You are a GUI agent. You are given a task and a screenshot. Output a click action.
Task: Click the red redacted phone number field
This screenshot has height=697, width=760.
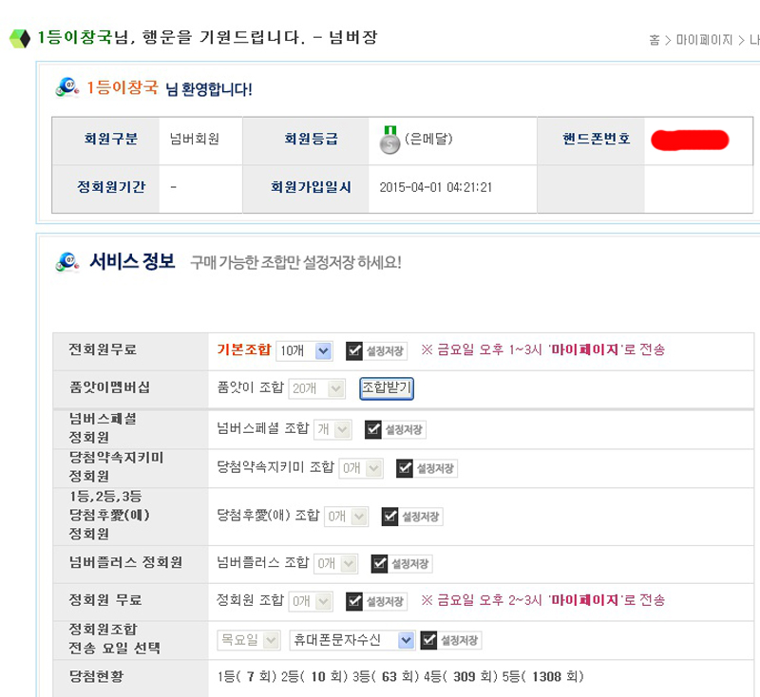(690, 140)
